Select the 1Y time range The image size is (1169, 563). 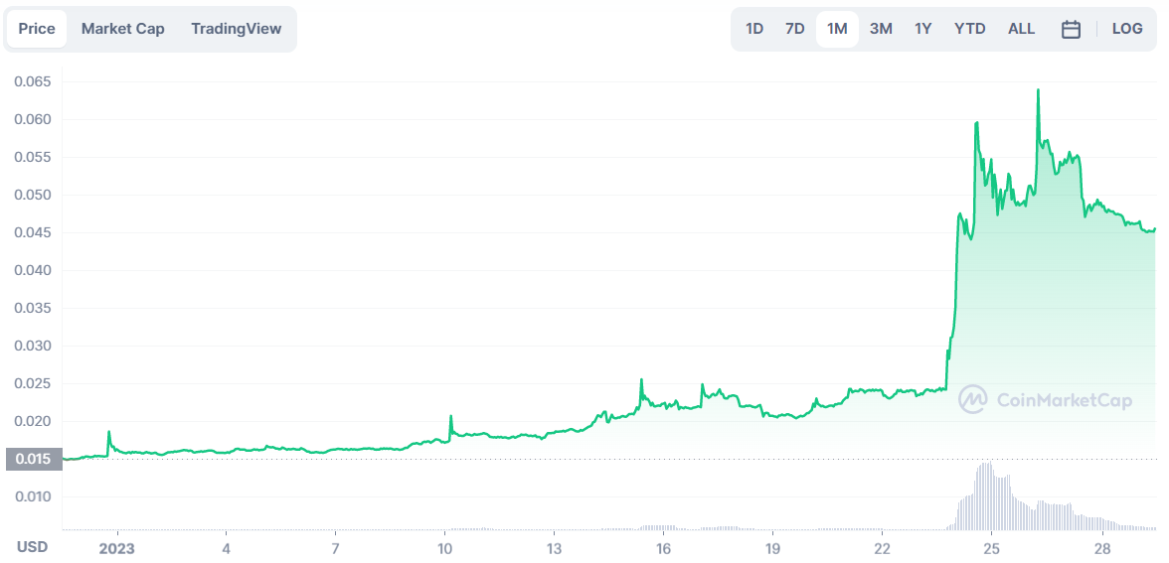pyautogui.click(x=922, y=29)
